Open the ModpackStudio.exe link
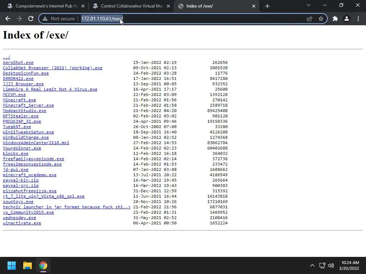This screenshot has height=274, width=366. tap(25, 111)
